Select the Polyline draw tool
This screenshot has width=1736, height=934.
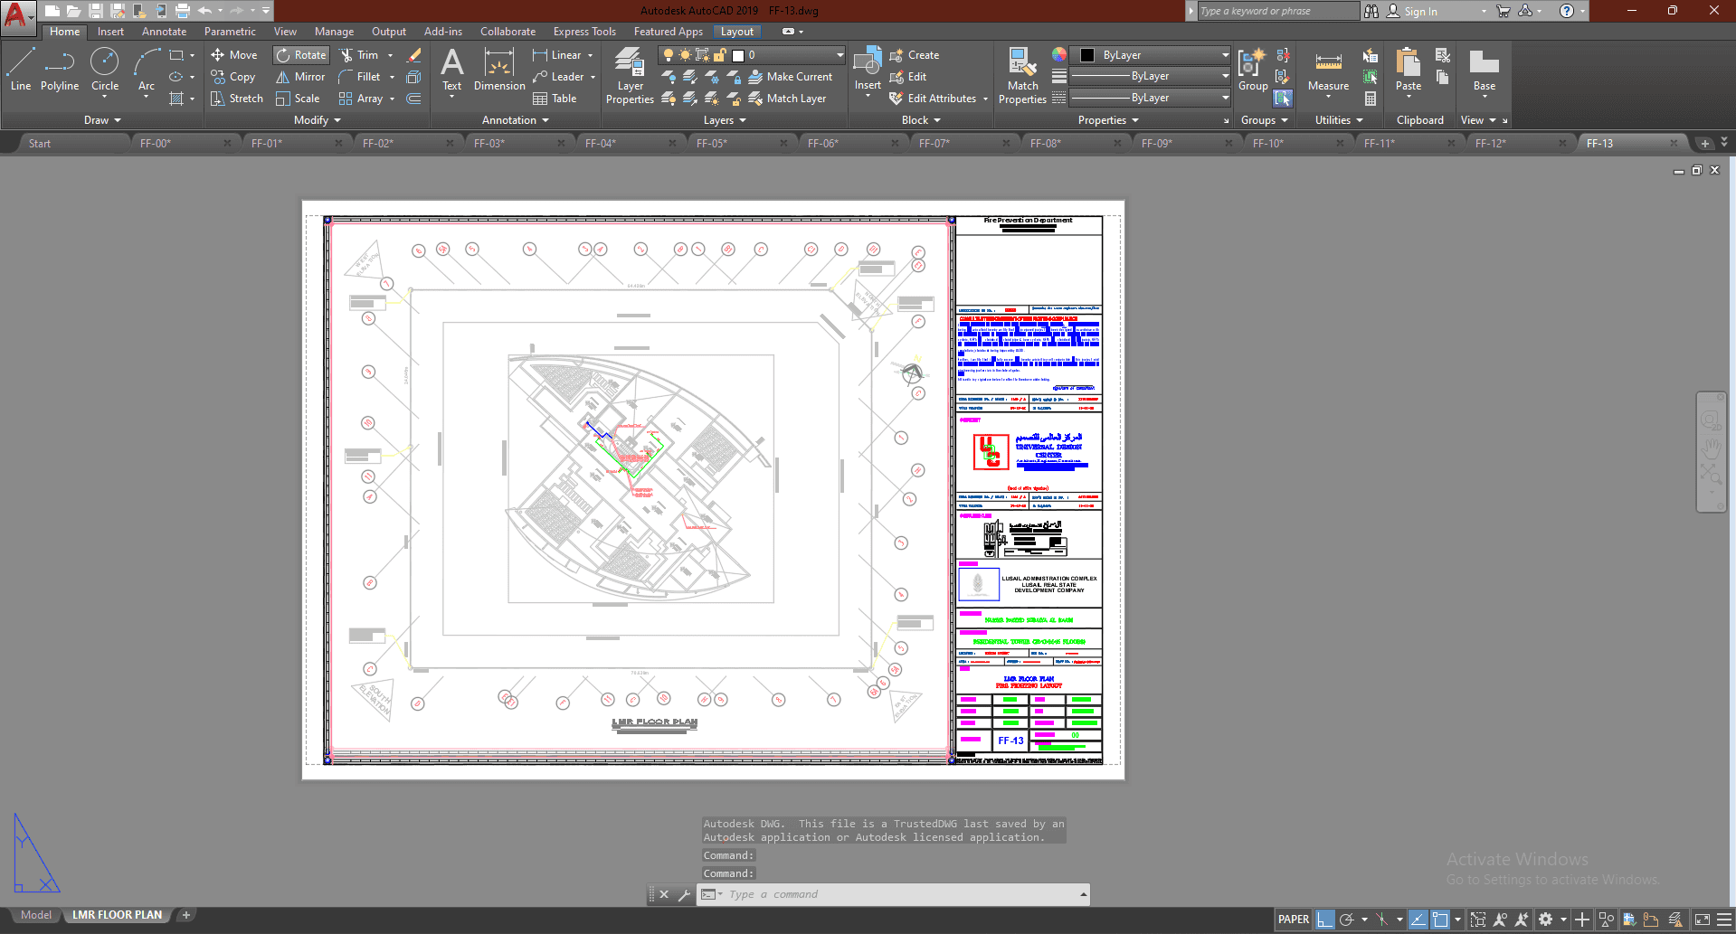pyautogui.click(x=60, y=71)
